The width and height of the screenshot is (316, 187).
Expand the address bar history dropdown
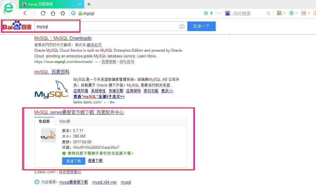tap(219, 13)
